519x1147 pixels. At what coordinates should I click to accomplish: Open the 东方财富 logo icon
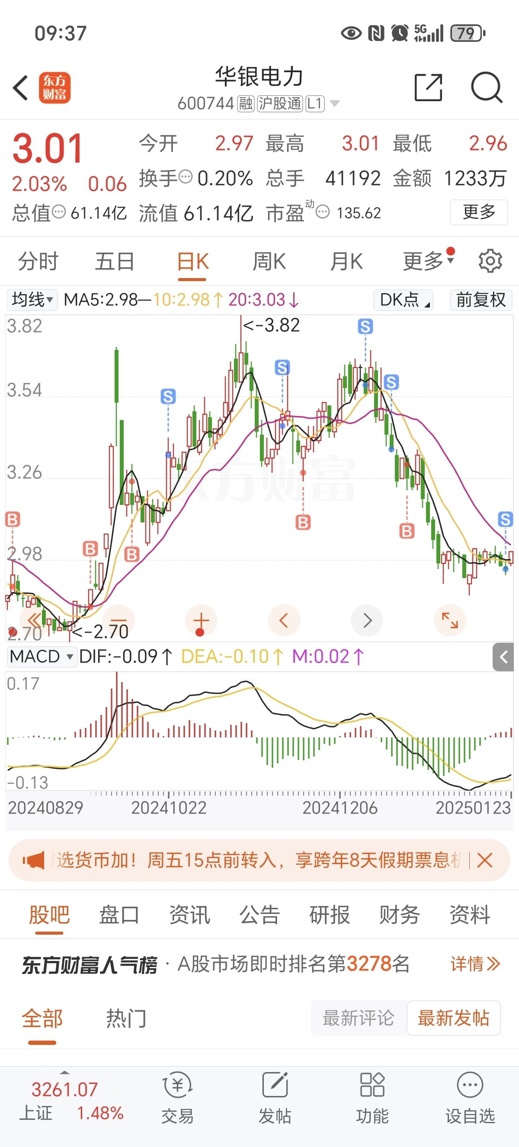pyautogui.click(x=54, y=88)
